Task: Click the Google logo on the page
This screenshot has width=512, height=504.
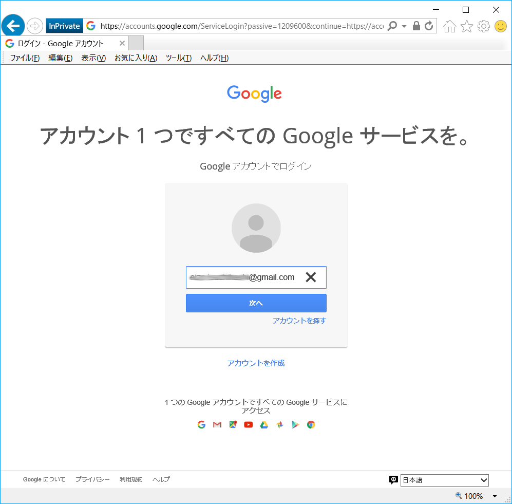Action: click(x=254, y=94)
